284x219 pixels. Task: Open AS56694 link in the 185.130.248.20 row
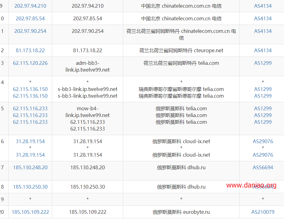tap(263, 167)
